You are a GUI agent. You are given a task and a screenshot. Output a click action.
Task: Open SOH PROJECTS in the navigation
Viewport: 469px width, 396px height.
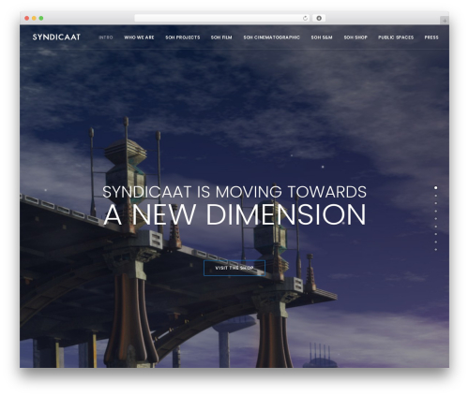pyautogui.click(x=183, y=37)
